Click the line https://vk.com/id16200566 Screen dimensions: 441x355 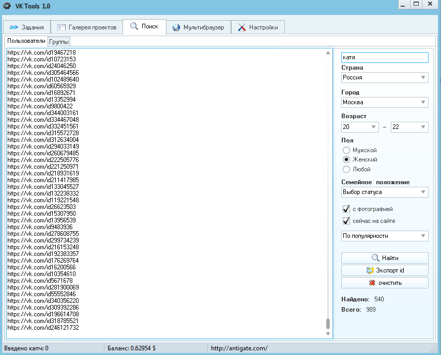pyautogui.click(x=42, y=267)
